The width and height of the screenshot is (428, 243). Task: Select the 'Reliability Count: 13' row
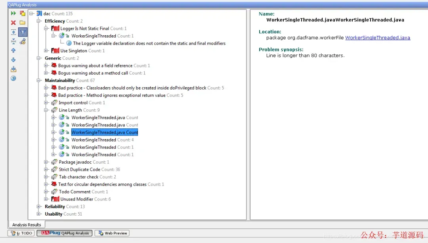tap(65, 207)
